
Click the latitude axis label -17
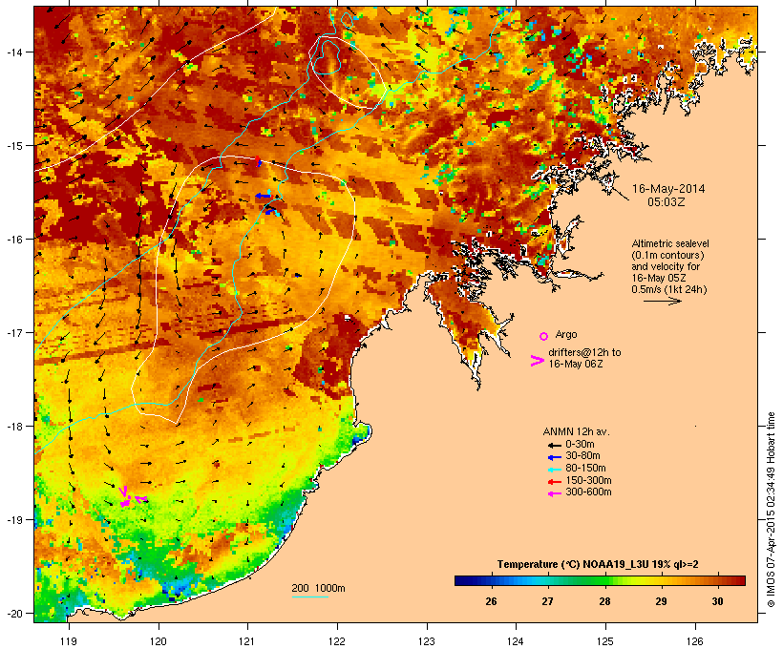coord(13,333)
